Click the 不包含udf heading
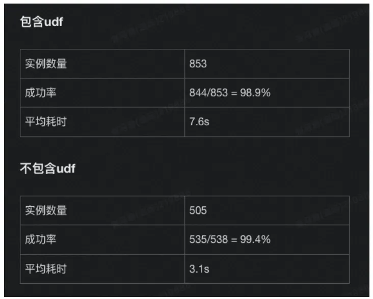 (47, 168)
